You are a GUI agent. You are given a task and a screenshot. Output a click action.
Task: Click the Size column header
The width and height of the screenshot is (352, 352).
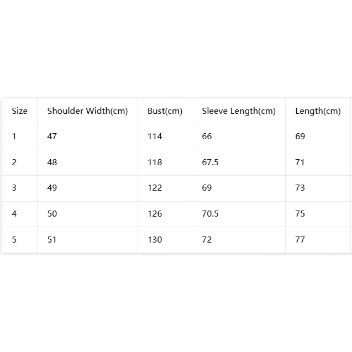[x=19, y=111]
